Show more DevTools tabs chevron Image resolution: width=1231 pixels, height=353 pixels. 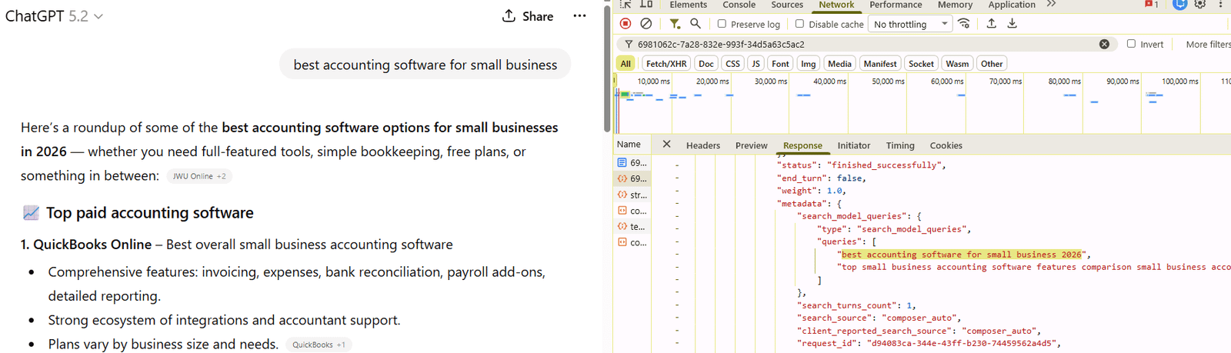[1051, 5]
